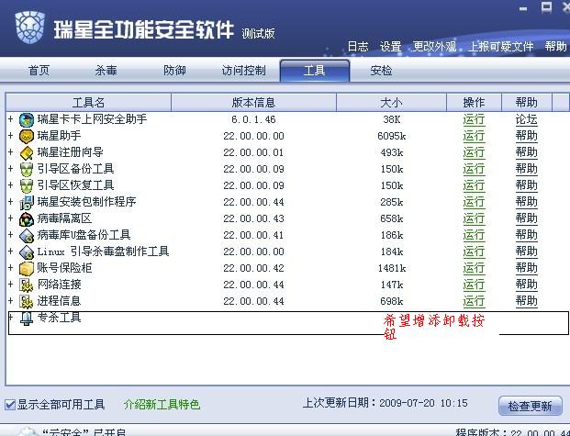Toggle 显示全部可用工具 checkbox

click(10, 405)
